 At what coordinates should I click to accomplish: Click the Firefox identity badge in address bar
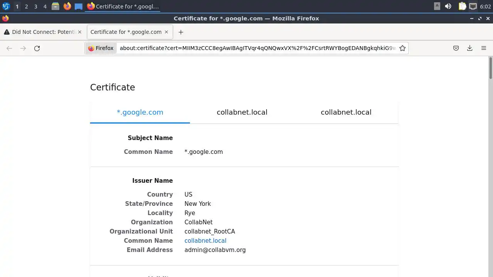[x=101, y=48]
